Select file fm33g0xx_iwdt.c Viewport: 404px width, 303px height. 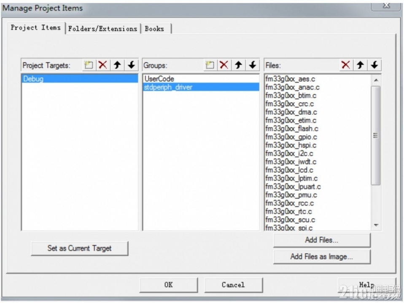(x=291, y=162)
